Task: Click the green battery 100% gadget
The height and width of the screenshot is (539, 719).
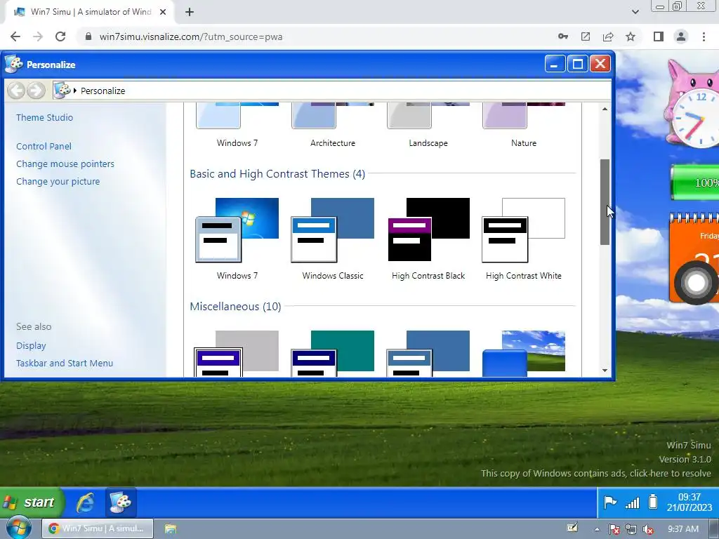Action: (694, 182)
